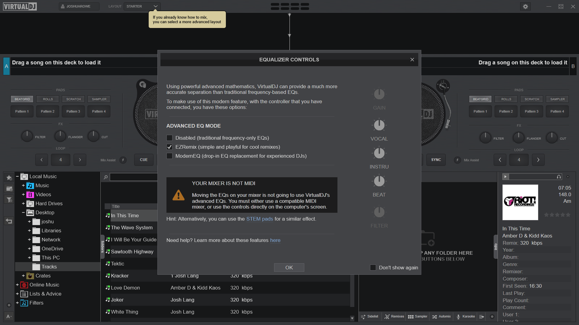Viewport: 579px width, 325px height.
Task: Expand the Online Music node
Action: (17, 285)
